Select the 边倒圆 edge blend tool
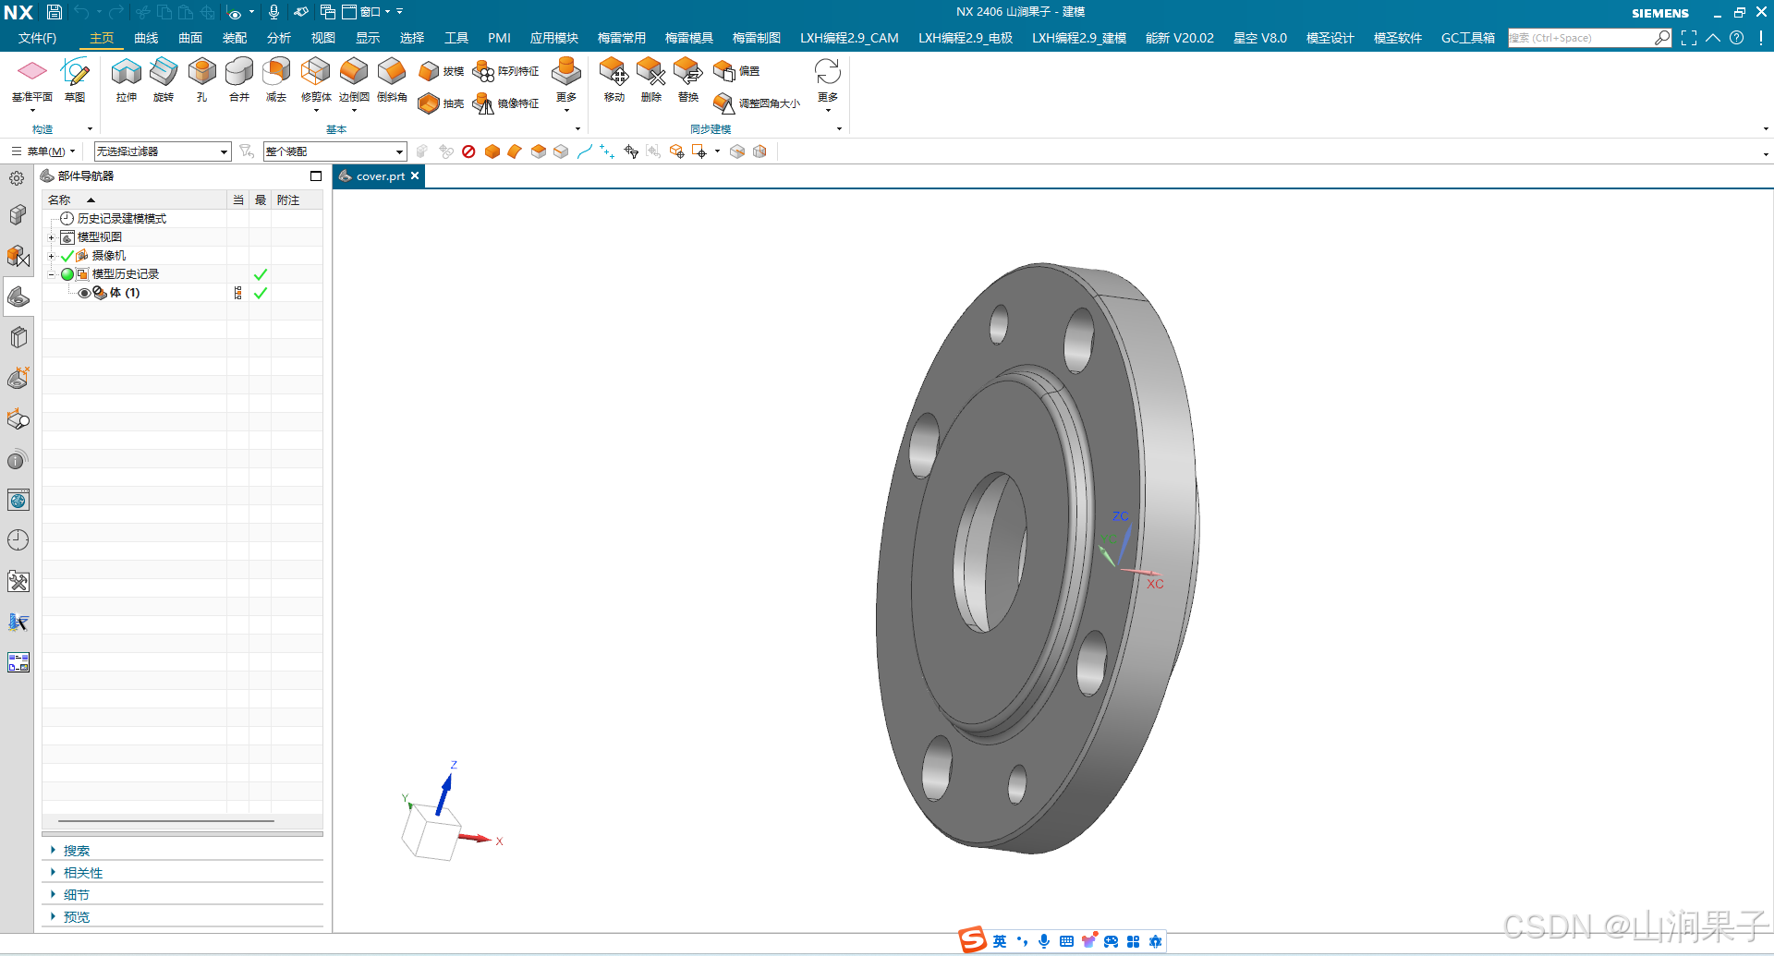 pyautogui.click(x=354, y=80)
